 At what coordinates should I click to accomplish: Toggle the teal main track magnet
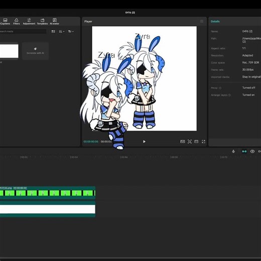point(244,152)
